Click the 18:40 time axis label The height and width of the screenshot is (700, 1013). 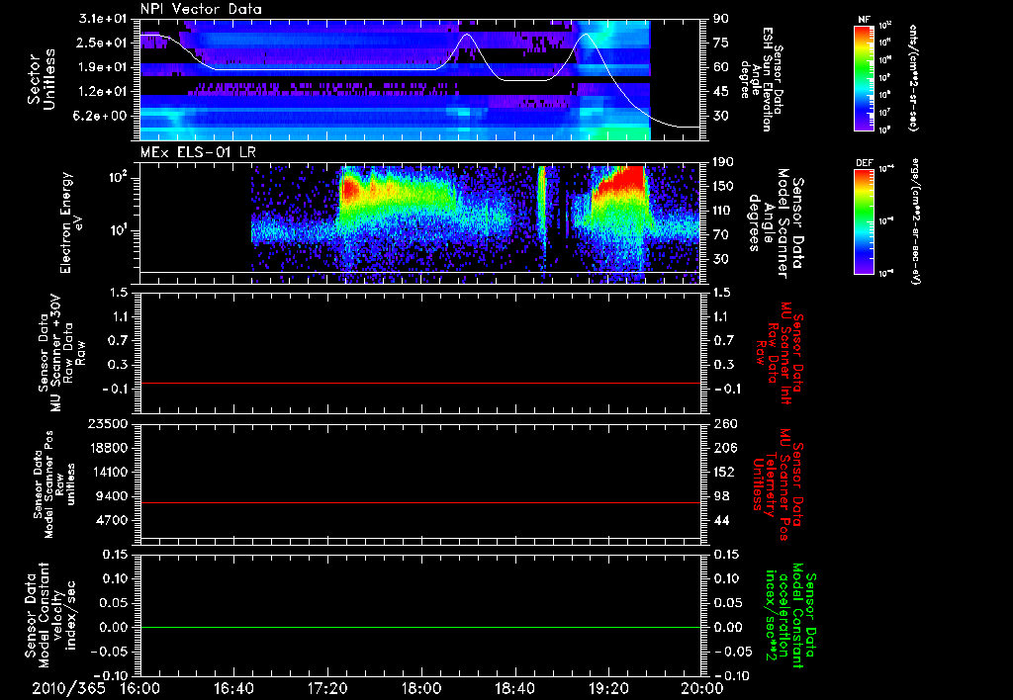[514, 688]
